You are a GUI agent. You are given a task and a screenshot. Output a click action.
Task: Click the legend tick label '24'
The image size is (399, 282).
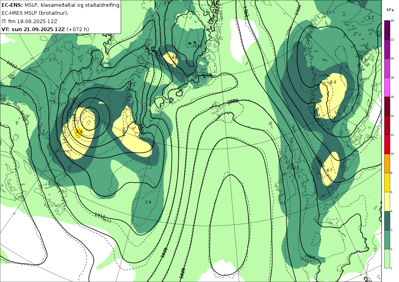[x=392, y=21]
